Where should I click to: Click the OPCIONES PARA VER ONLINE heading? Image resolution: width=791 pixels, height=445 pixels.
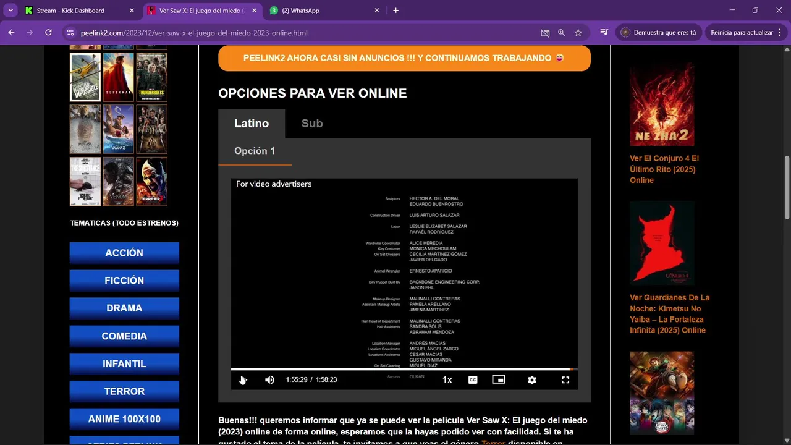312,93
